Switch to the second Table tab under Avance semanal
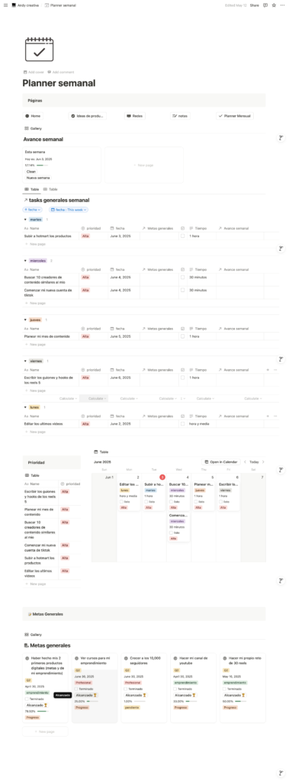This screenshot has width=289, height=781. pyautogui.click(x=50, y=189)
